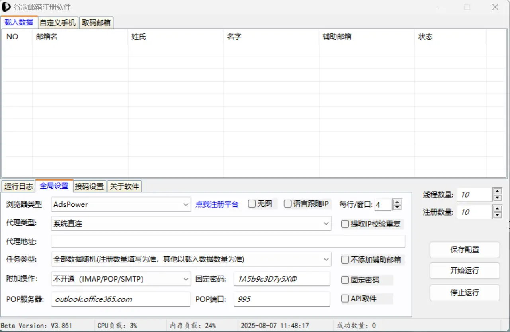Increase 每行/窗口 with up arrow
The width and height of the screenshot is (510, 332).
(x=397, y=202)
